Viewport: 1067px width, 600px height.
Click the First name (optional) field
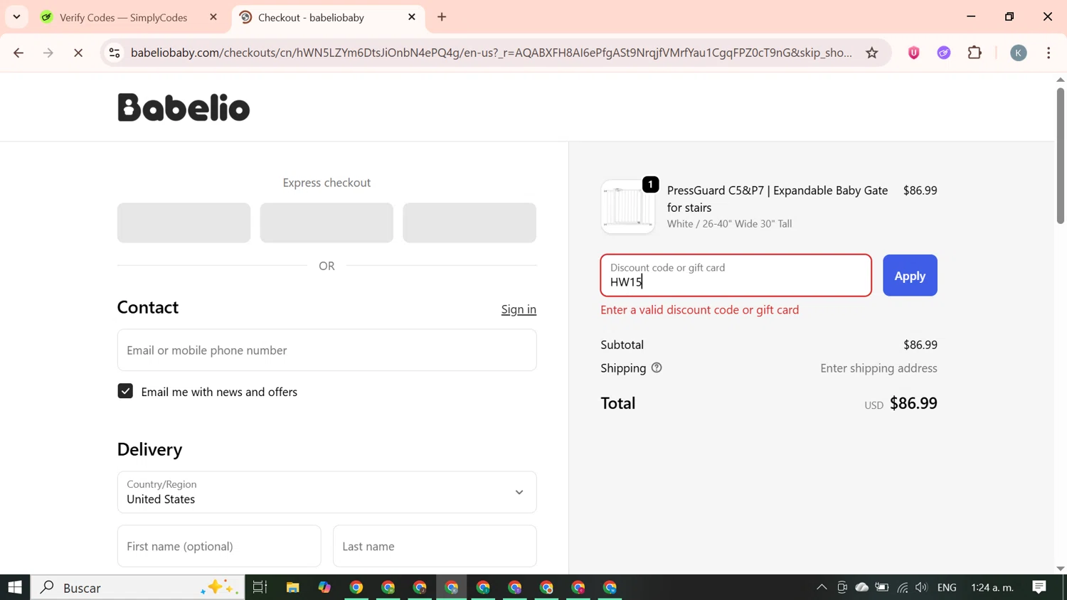coord(219,546)
